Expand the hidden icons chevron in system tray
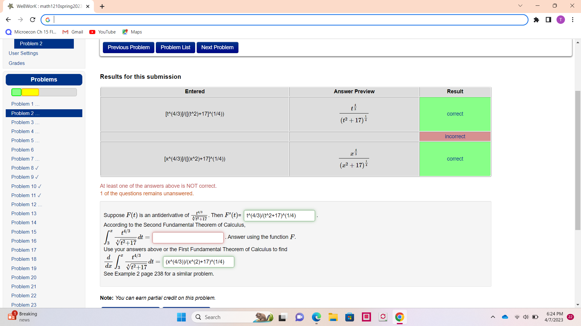 tap(493, 317)
